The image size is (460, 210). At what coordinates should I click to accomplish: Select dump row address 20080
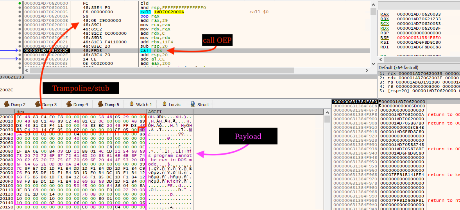7,151
